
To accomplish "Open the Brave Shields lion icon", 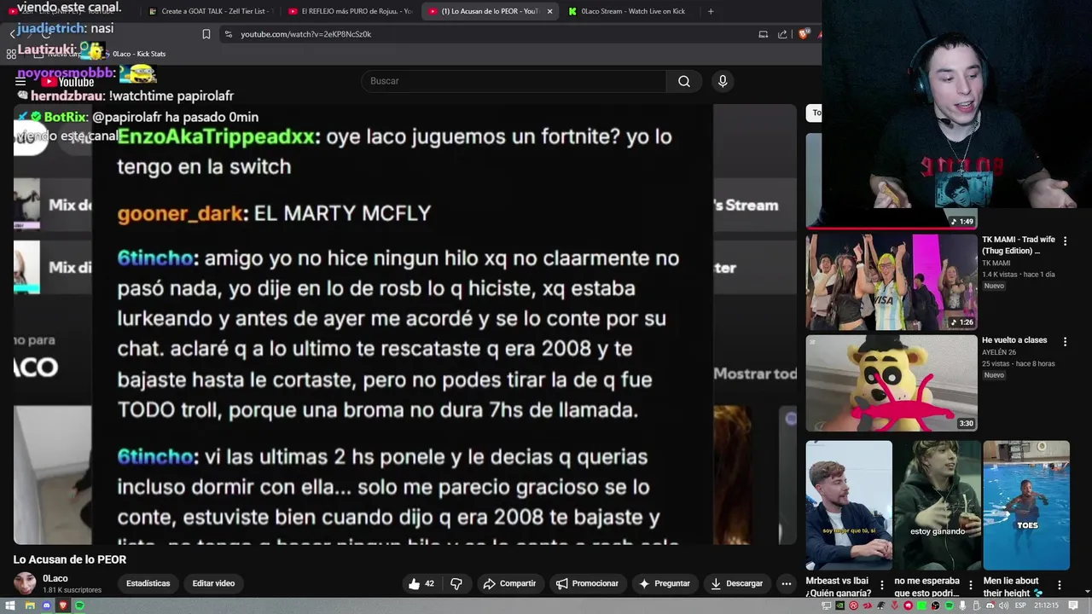I will [x=803, y=34].
